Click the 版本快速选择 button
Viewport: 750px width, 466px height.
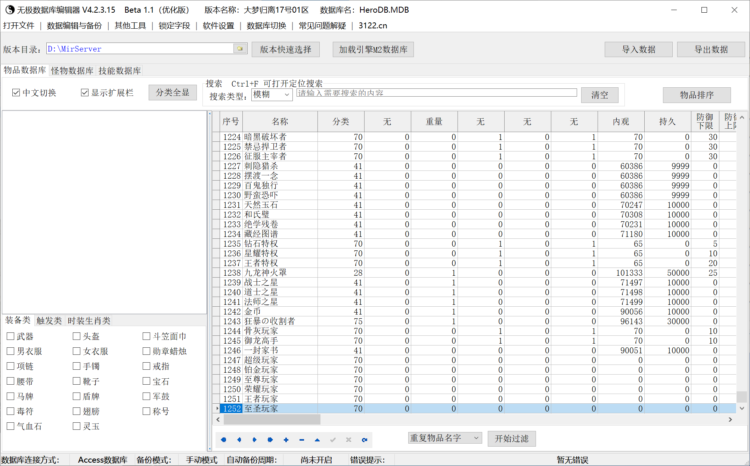tap(286, 49)
